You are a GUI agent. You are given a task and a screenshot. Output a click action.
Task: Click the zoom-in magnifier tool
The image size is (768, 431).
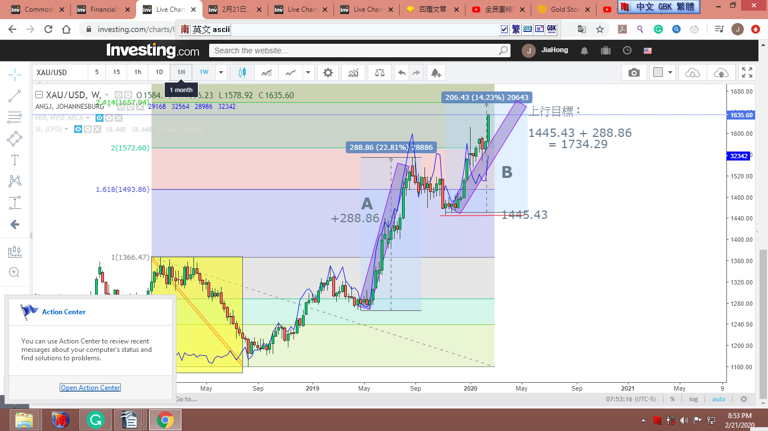pyautogui.click(x=15, y=273)
